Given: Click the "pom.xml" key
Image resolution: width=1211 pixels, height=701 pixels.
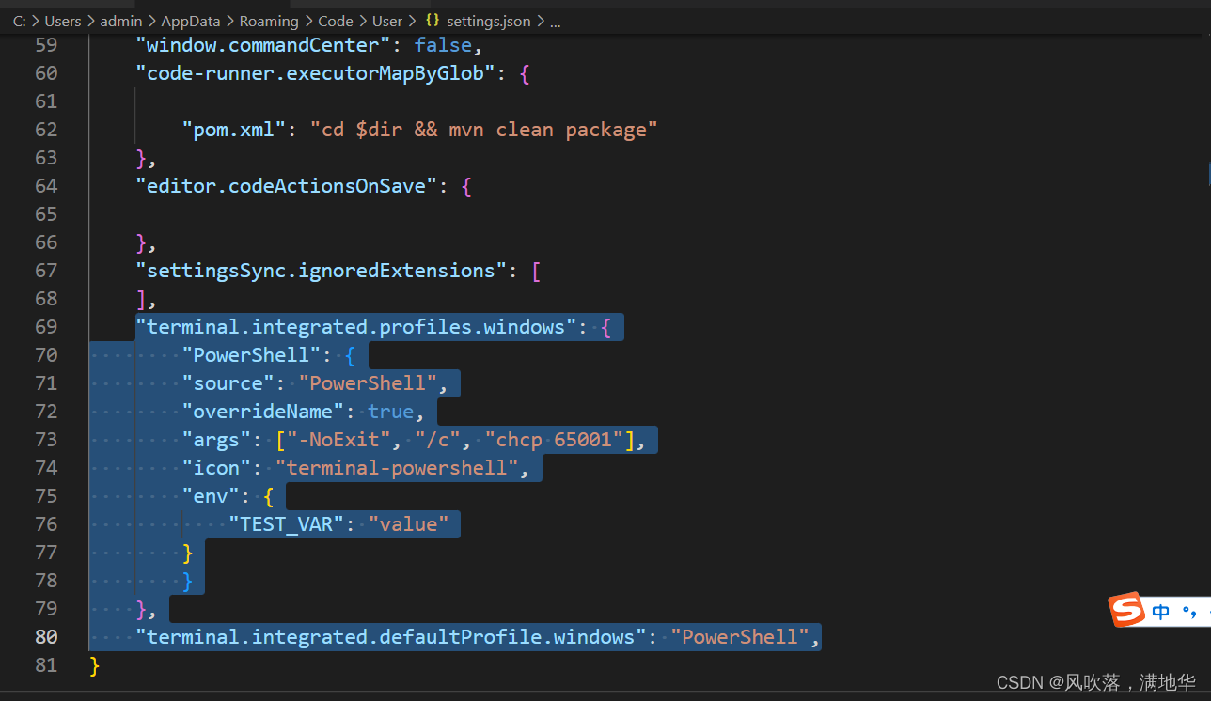Looking at the screenshot, I should [x=234, y=130].
